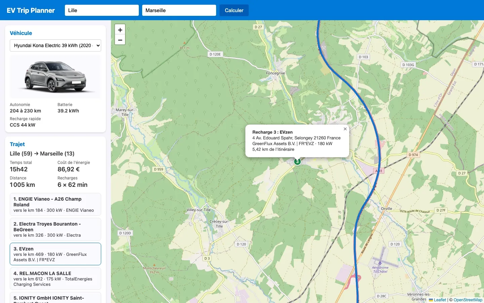
Task: Click the range value 204 à 230 km
Action: [x=25, y=111]
